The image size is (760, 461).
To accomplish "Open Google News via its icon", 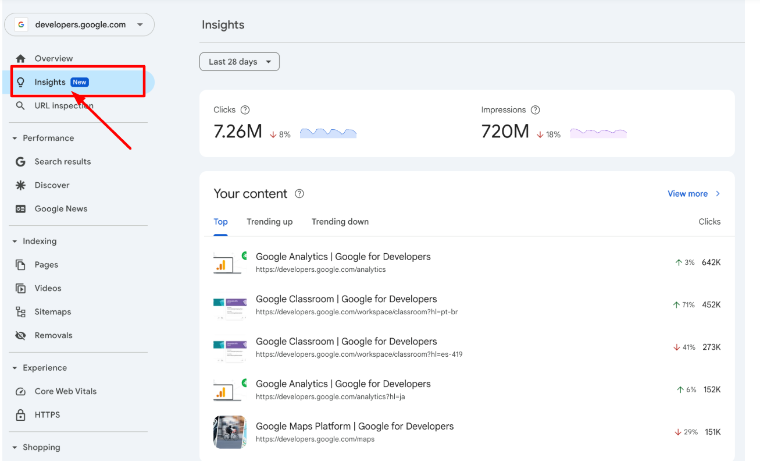I will pyautogui.click(x=20, y=208).
